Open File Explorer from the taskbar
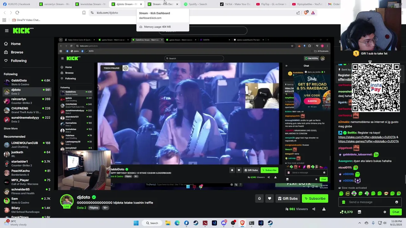 pyautogui.click(x=168, y=223)
